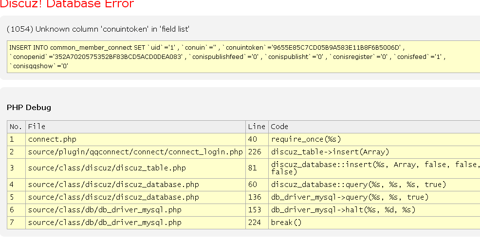
Task: Click the line number 136 cell
Action: 254,197
